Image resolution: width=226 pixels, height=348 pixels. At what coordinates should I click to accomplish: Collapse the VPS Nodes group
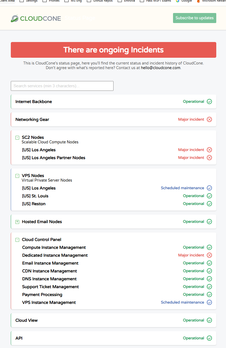[17, 176]
